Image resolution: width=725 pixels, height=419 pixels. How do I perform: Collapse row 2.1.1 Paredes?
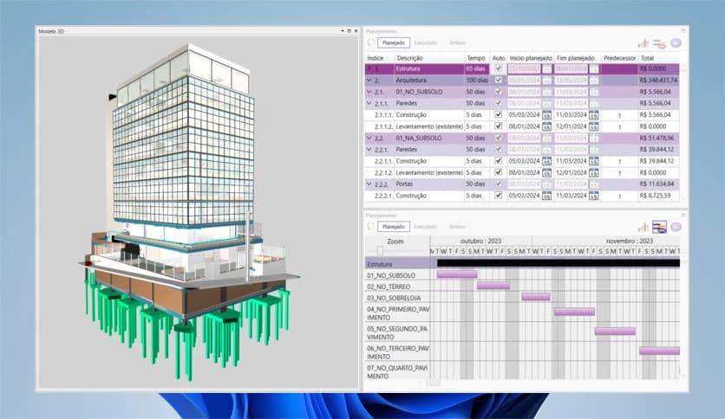[369, 103]
